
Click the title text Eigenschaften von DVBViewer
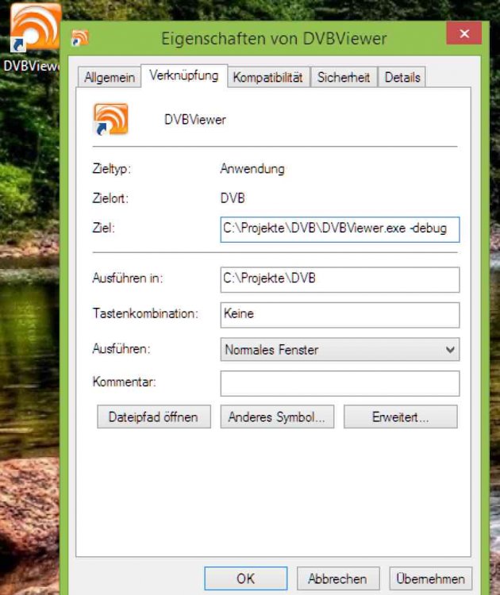(x=274, y=39)
